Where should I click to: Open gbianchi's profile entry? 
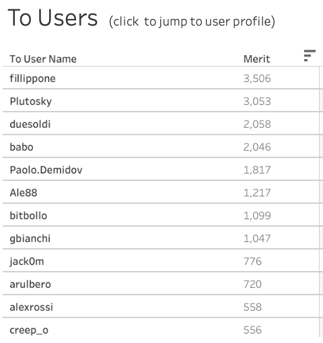30,239
